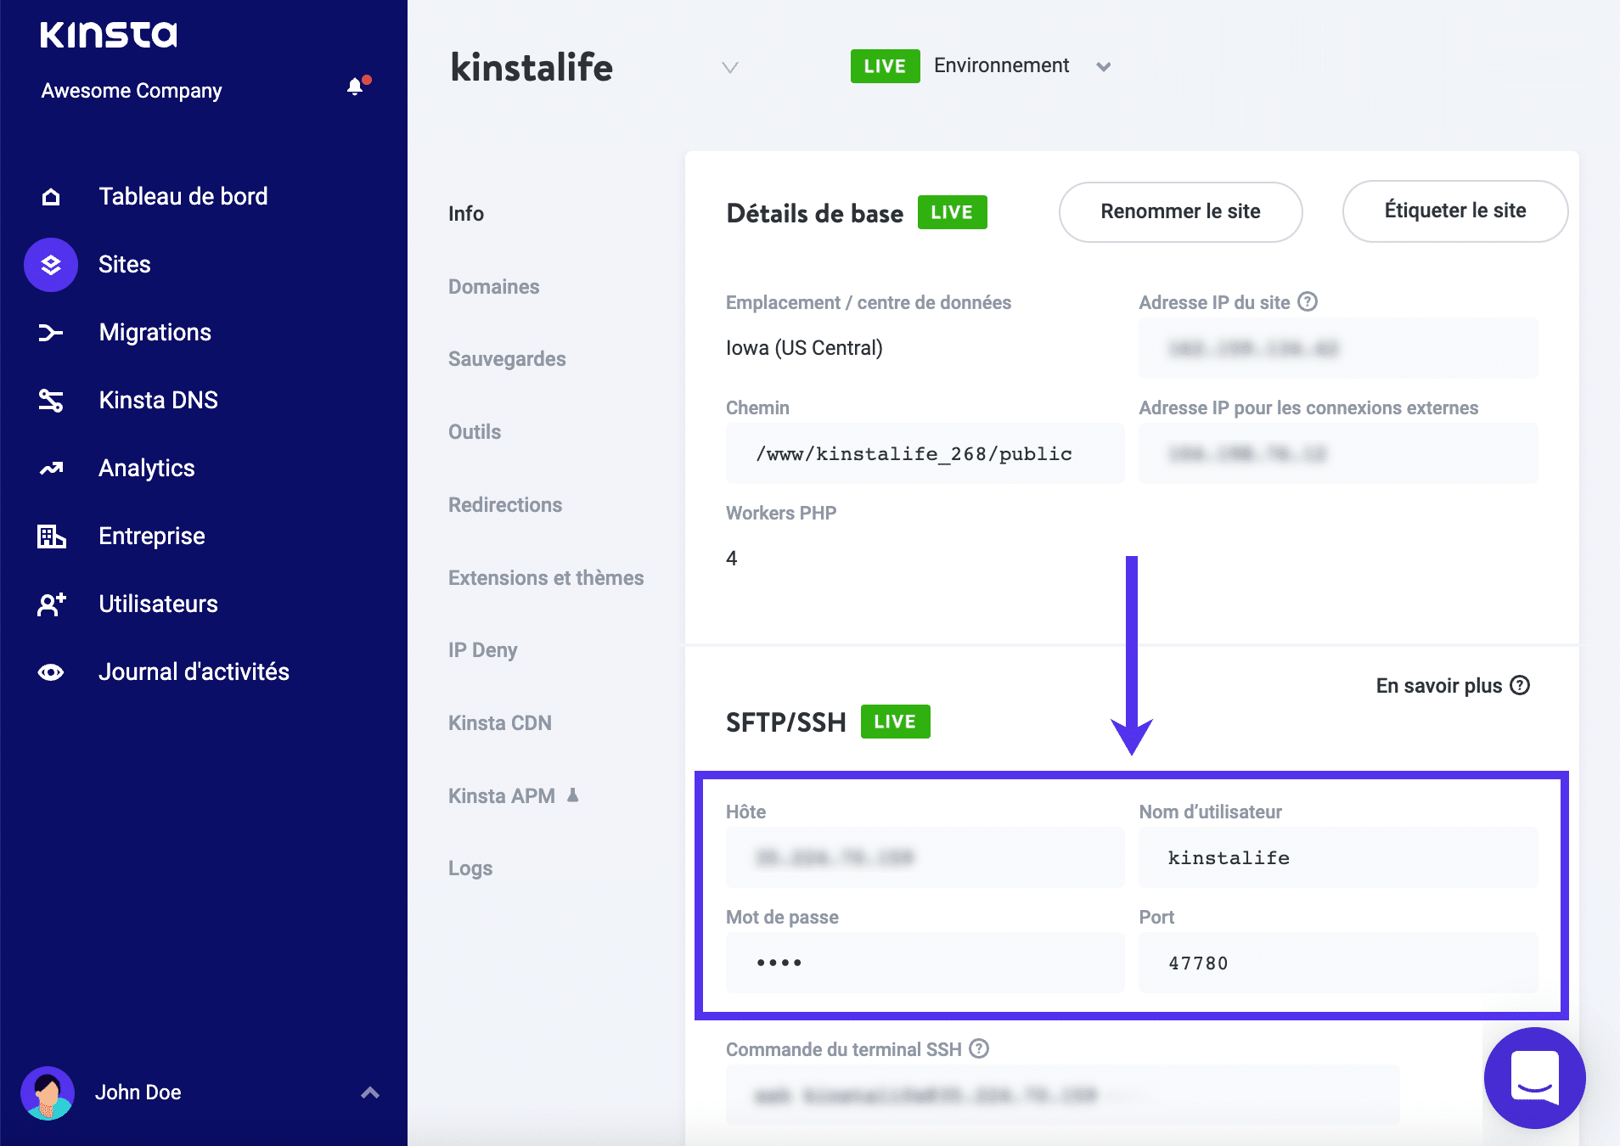The image size is (1620, 1146).
Task: Click the help icon next to Adresse IP du site
Action: [1308, 301]
